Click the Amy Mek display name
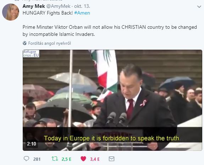Image resolution: width=204 pixels, height=165 pixels. (34, 6)
